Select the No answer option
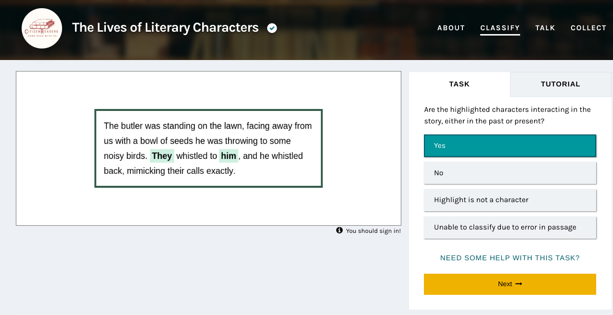This screenshot has height=315, width=613. pyautogui.click(x=510, y=173)
